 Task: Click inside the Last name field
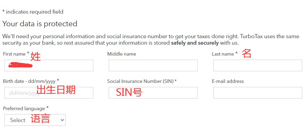coord(258,65)
